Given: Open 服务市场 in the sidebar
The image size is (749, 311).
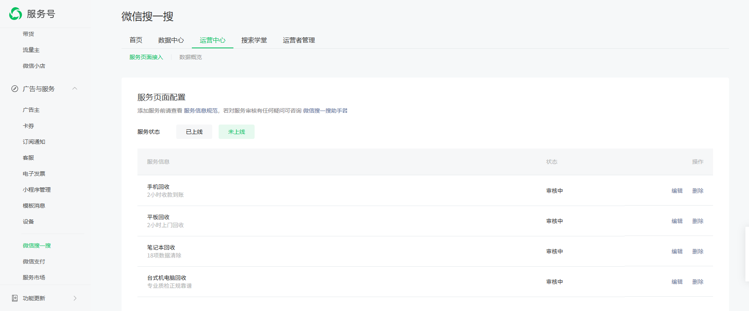Looking at the screenshot, I should (x=34, y=277).
